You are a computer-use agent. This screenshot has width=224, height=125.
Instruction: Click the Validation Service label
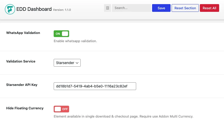click(21, 61)
